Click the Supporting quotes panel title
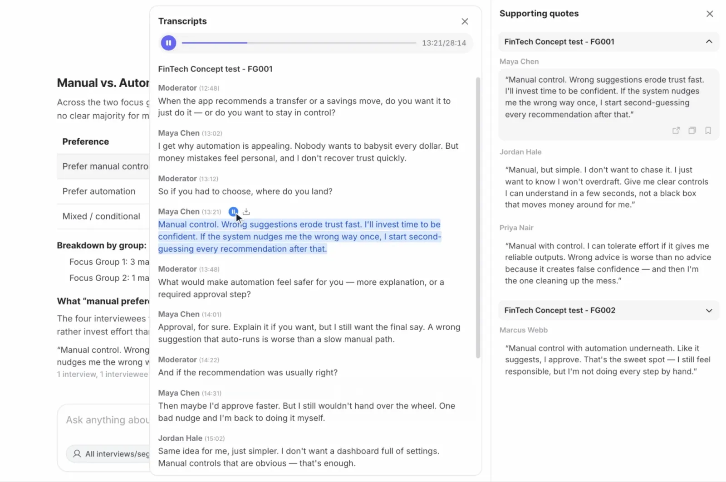726x482 pixels. (539, 14)
